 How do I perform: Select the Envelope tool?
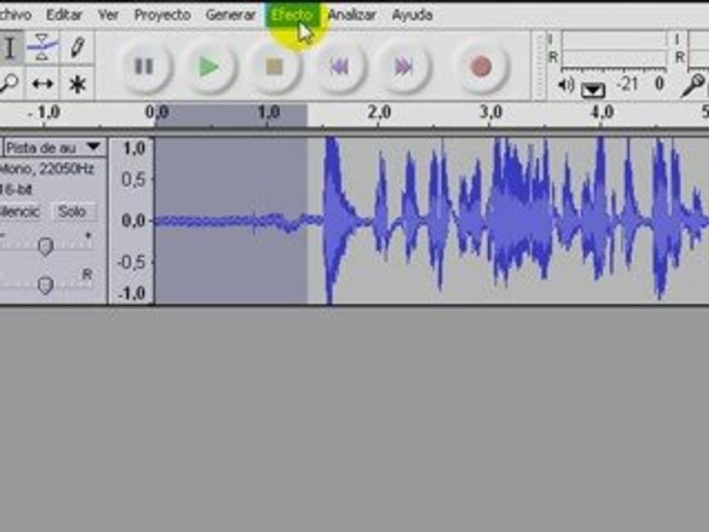(x=41, y=47)
